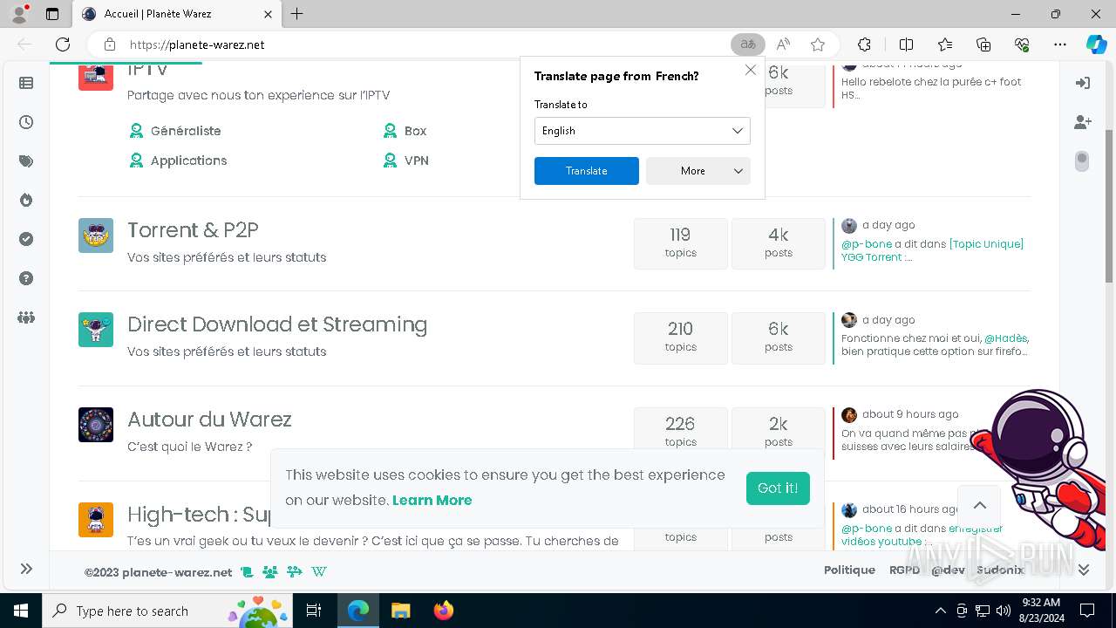The height and width of the screenshot is (628, 1116).
Task: Click the question mark icon in sidebar
Action: click(x=26, y=278)
